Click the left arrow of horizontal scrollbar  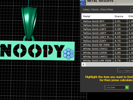83,64
